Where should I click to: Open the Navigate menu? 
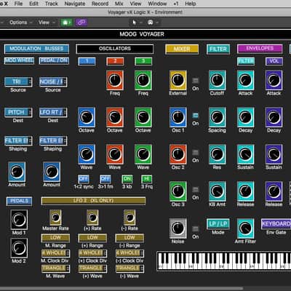click(75, 4)
